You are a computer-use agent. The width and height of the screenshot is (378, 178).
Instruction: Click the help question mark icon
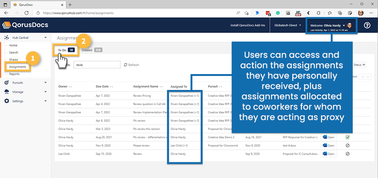pos(367,25)
